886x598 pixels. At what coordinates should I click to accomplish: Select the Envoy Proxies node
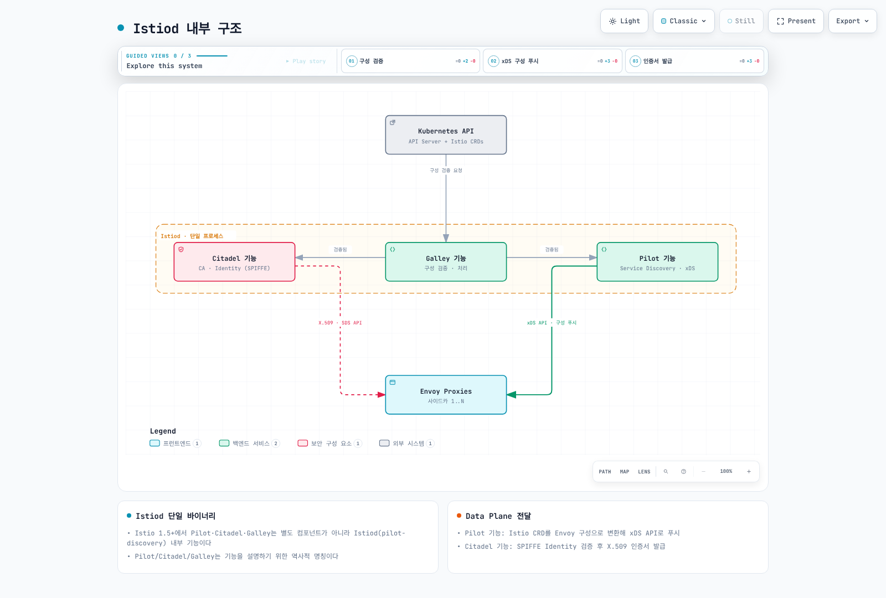(x=446, y=395)
